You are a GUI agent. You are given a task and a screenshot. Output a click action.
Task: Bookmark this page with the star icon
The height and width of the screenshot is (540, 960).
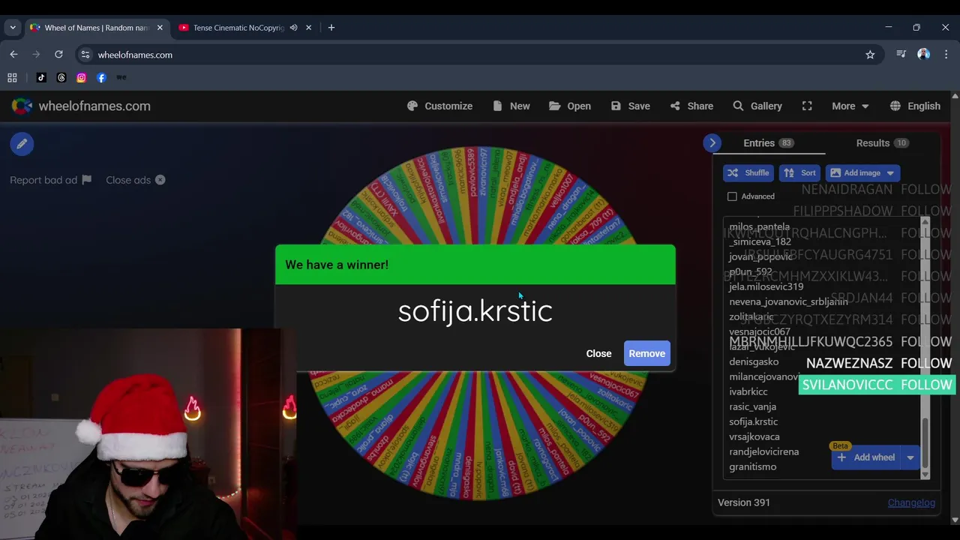pos(870,54)
